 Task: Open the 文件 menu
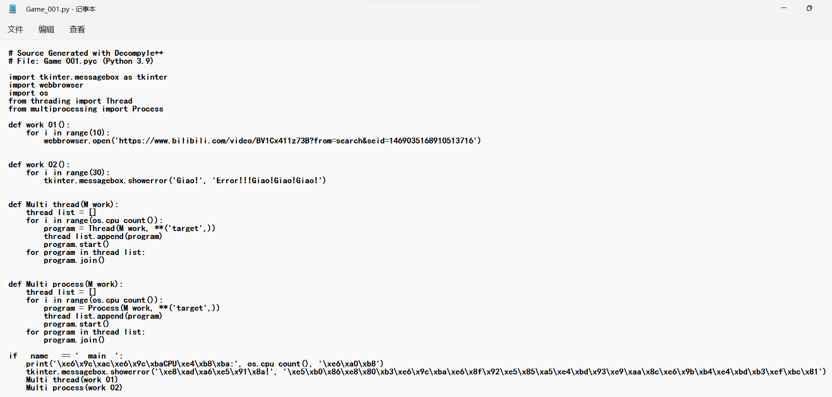pos(15,29)
